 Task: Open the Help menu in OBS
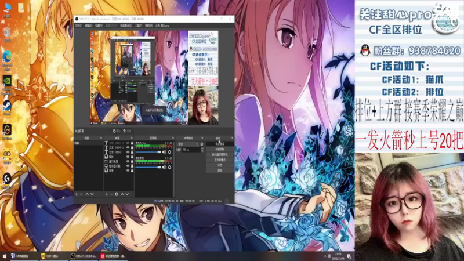[x=148, y=26]
